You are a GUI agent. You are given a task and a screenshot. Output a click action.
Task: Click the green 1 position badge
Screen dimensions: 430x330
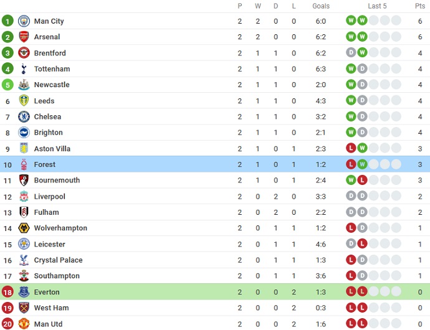point(7,21)
